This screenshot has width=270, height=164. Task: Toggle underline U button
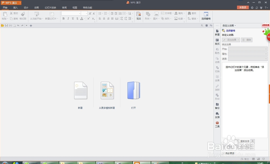coord(73,18)
